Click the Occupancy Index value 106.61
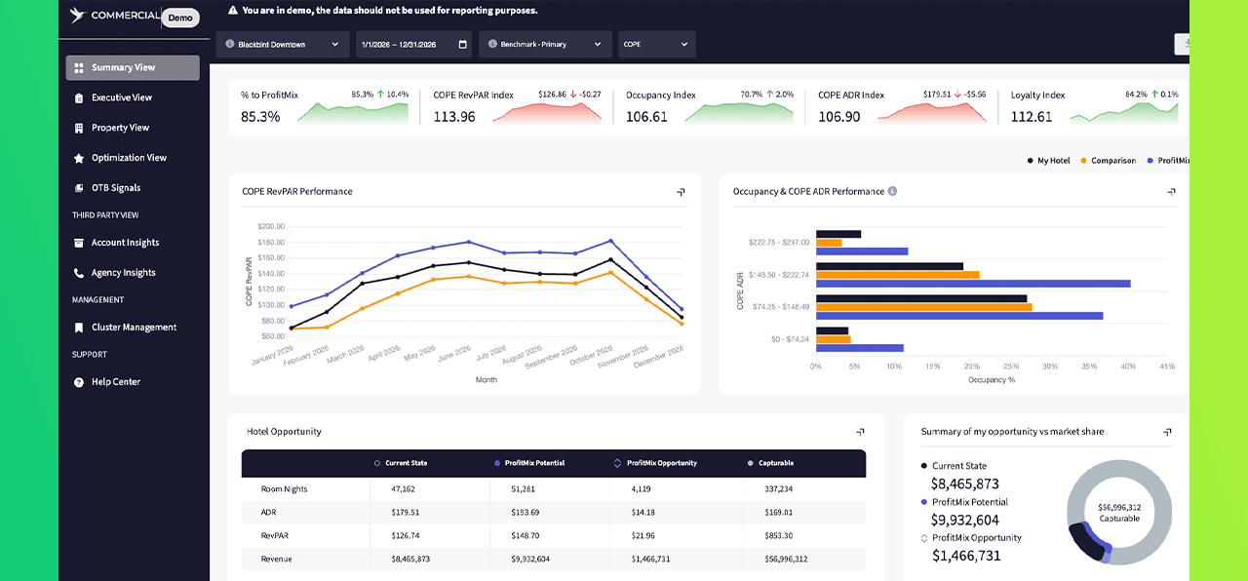Image resolution: width=1248 pixels, height=581 pixels. [x=646, y=117]
